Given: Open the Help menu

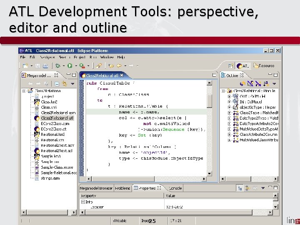Looking at the screenshot, I should pyautogui.click(x=121, y=57).
